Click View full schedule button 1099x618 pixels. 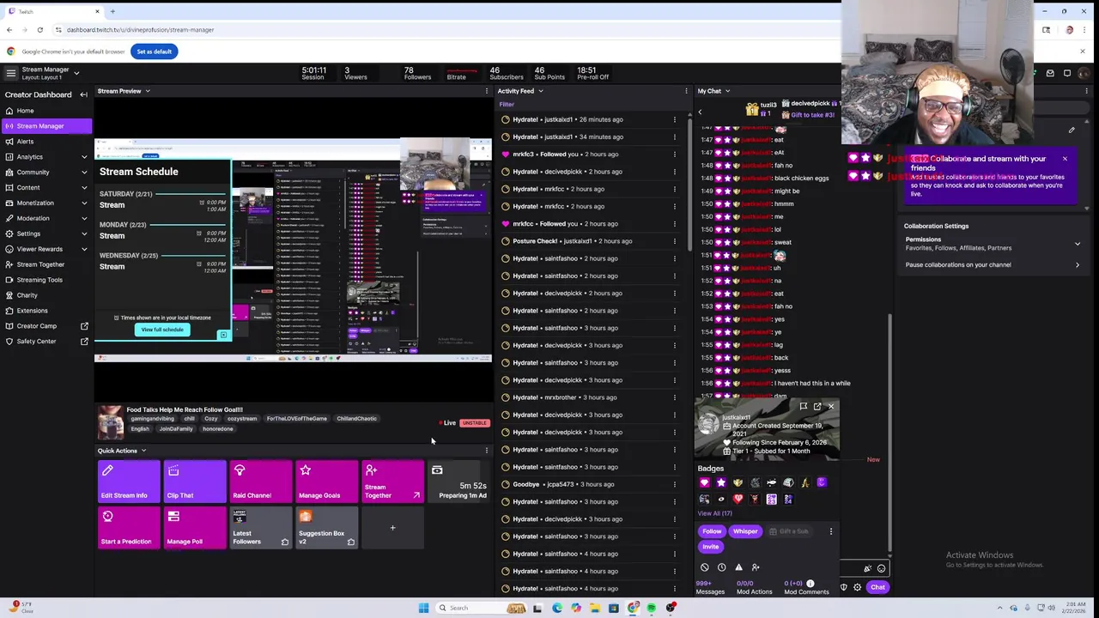coord(162,330)
